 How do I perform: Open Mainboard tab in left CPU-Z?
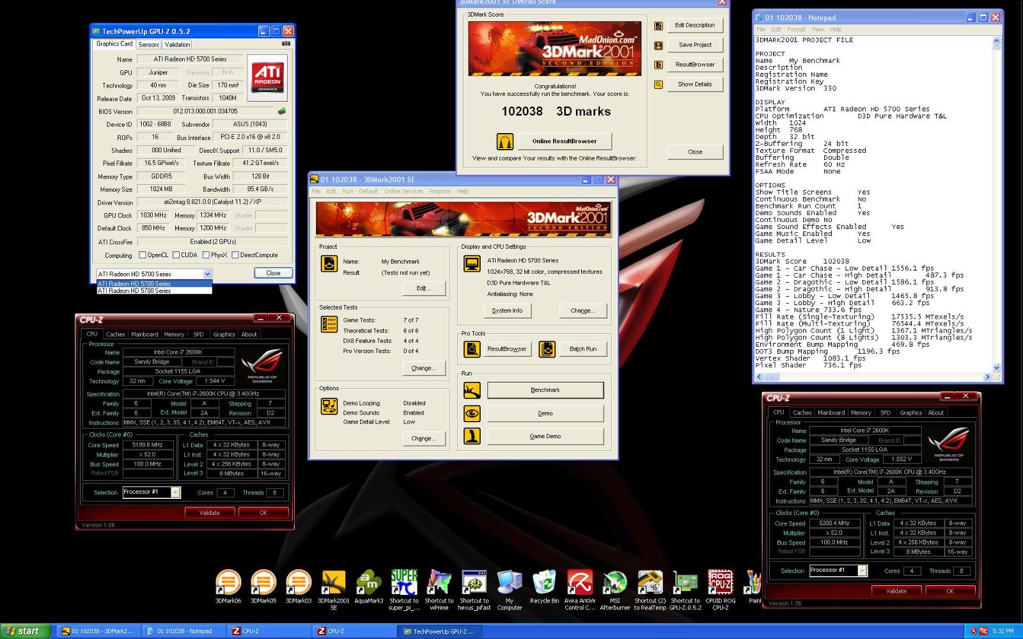click(x=144, y=335)
